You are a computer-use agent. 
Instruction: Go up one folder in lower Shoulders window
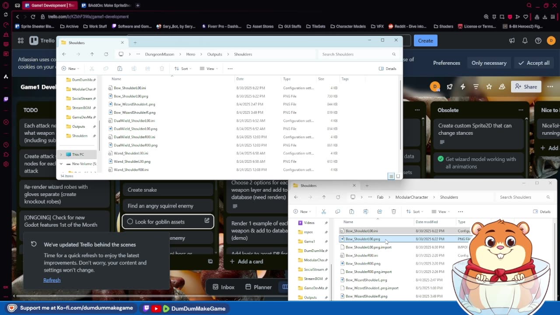tap(324, 197)
